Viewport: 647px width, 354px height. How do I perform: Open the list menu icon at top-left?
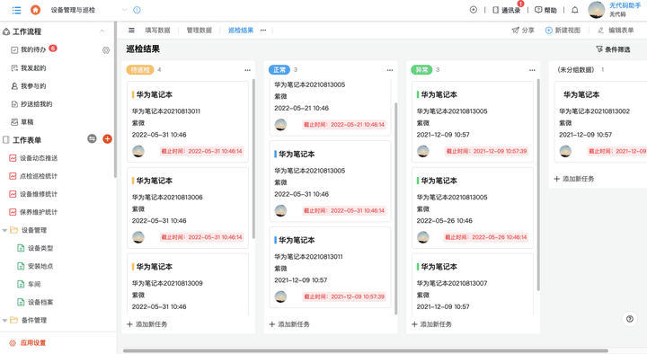[16, 10]
